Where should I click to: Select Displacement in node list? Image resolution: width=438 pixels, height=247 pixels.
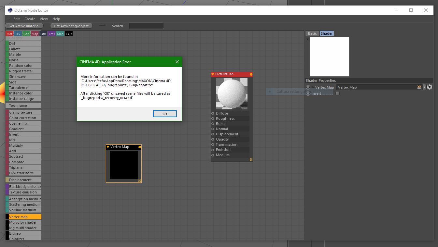23,180
